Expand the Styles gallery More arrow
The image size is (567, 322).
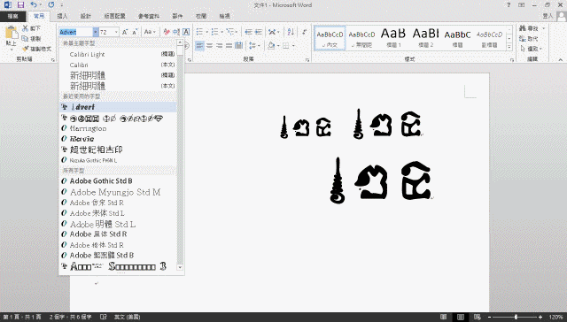tap(509, 47)
